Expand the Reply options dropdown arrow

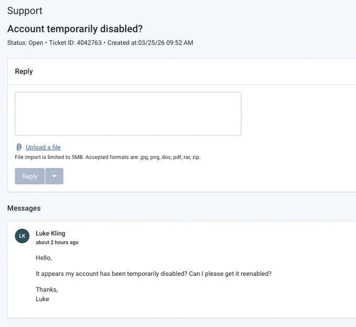click(54, 176)
